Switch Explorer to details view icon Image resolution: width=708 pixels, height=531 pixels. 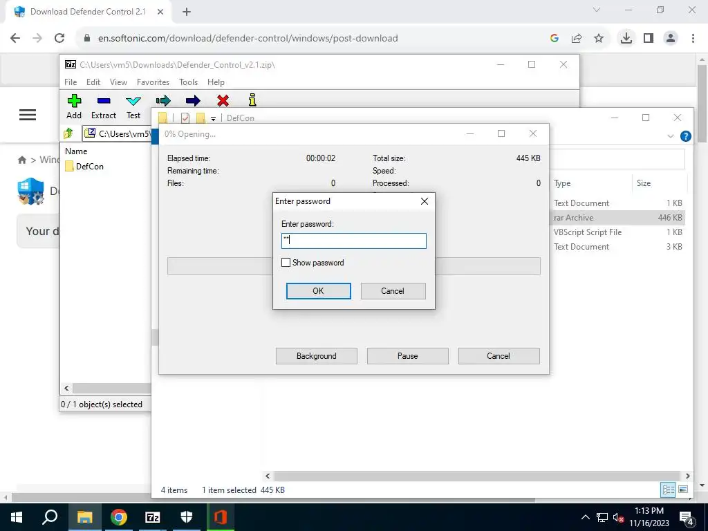point(668,490)
